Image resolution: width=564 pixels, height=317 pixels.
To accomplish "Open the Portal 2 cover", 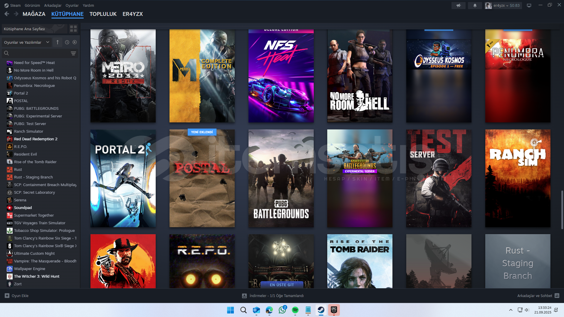I will (123, 178).
